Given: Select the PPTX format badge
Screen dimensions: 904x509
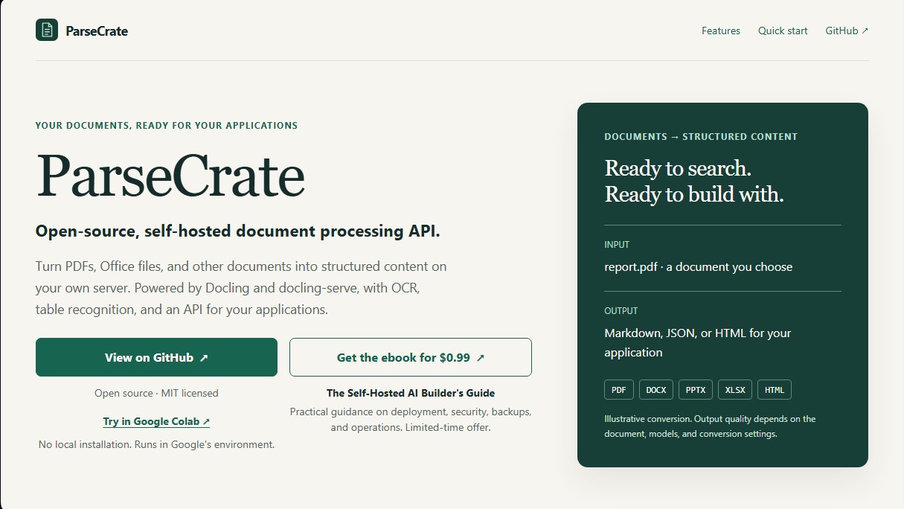Looking at the screenshot, I should point(696,390).
